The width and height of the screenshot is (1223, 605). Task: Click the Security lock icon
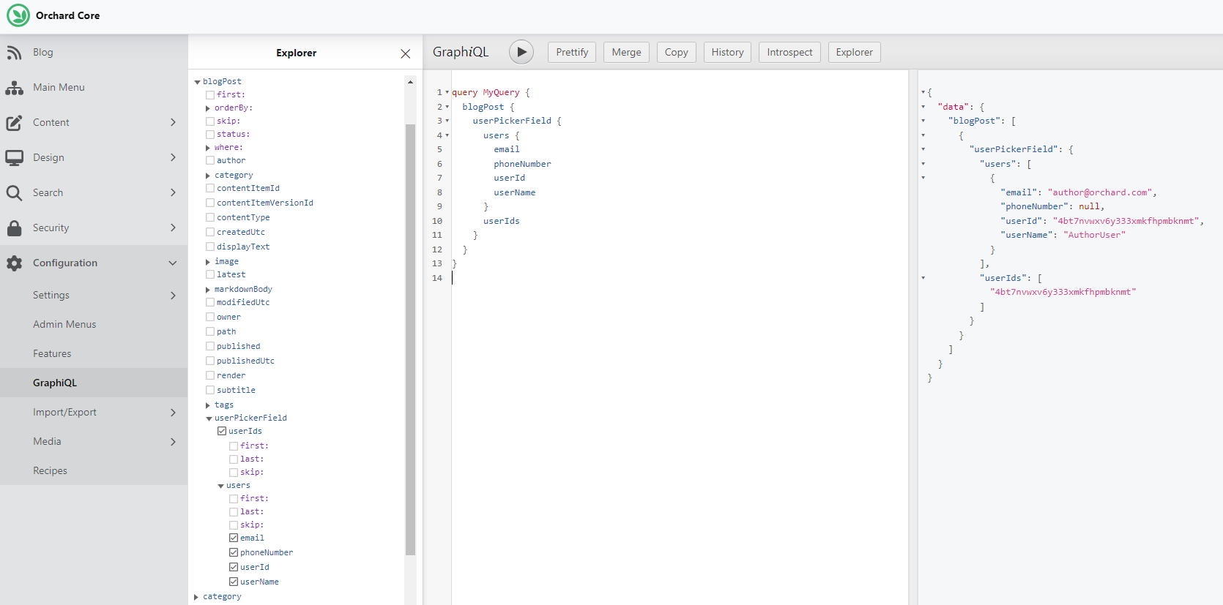pos(14,228)
